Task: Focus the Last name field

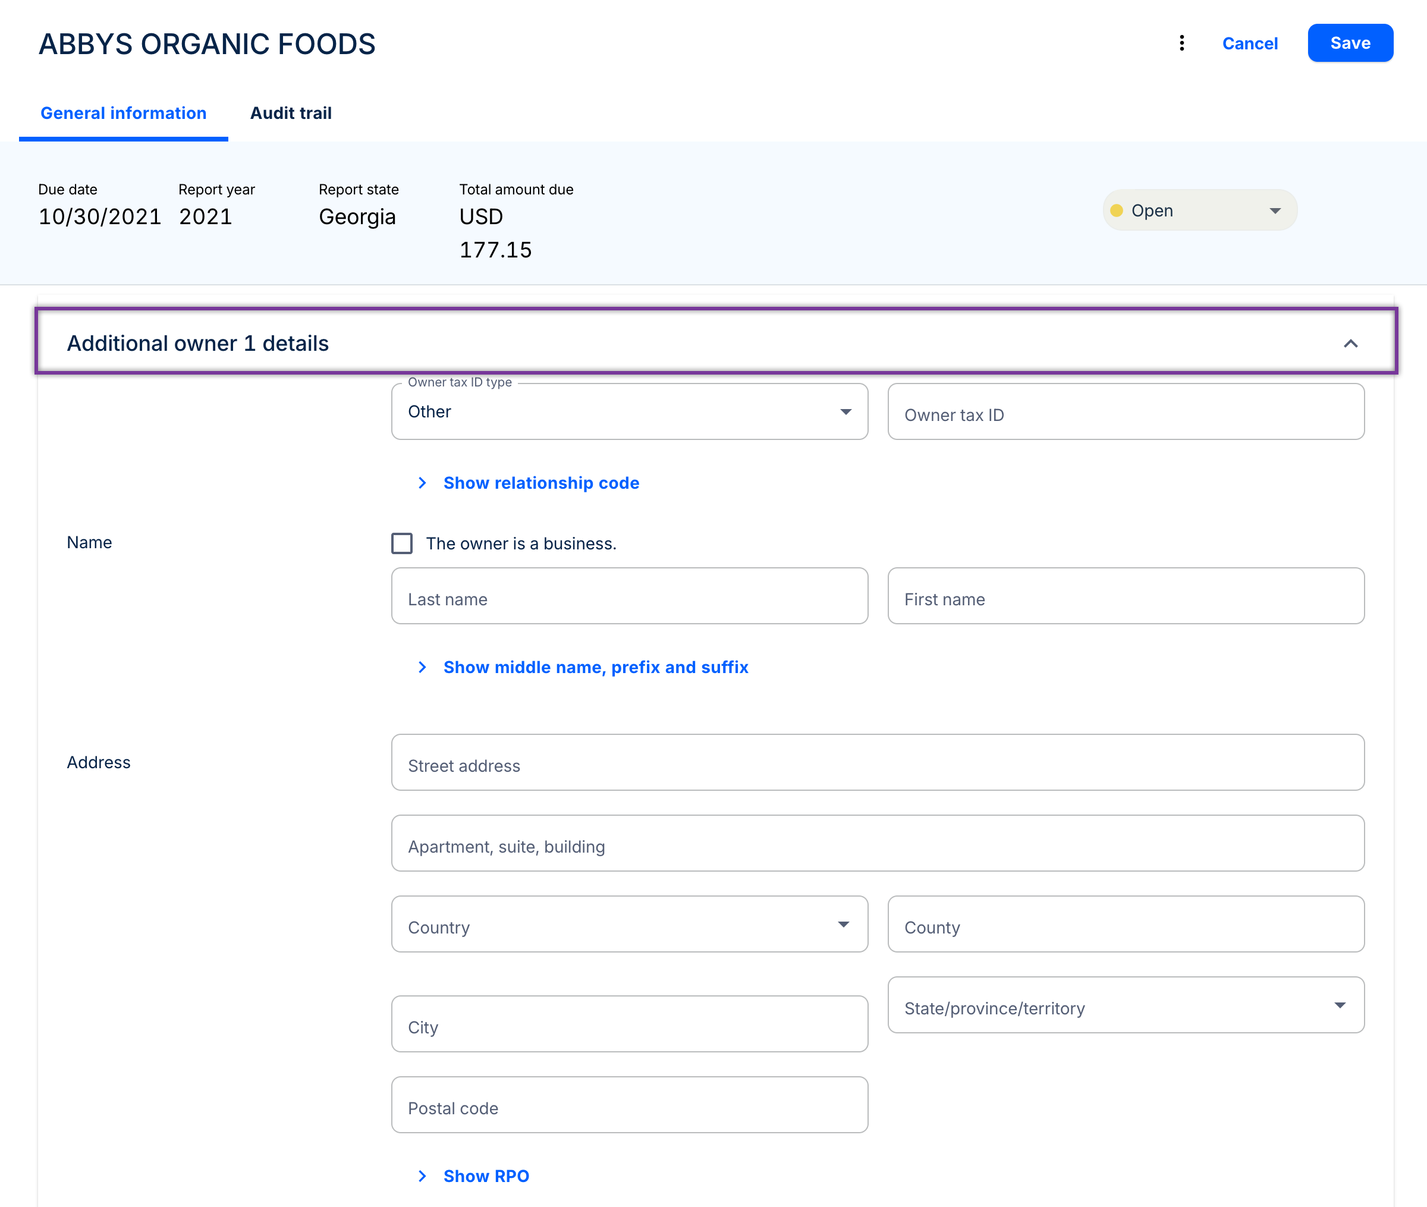Action: 628,596
